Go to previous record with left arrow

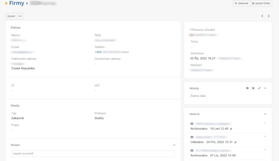(262, 16)
